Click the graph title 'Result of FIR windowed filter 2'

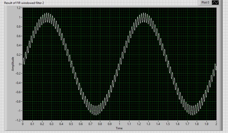(x=24, y=3)
